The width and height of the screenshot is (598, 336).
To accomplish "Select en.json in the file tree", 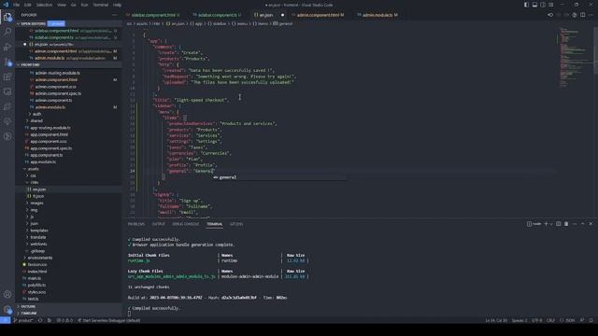I will point(39,189).
